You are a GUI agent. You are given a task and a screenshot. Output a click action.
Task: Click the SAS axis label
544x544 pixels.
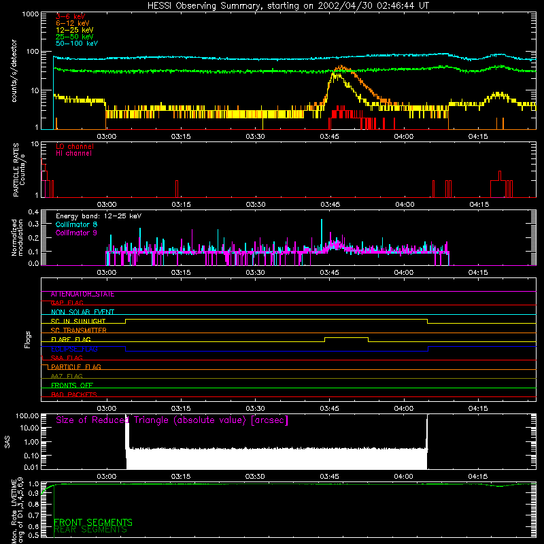click(x=7, y=442)
